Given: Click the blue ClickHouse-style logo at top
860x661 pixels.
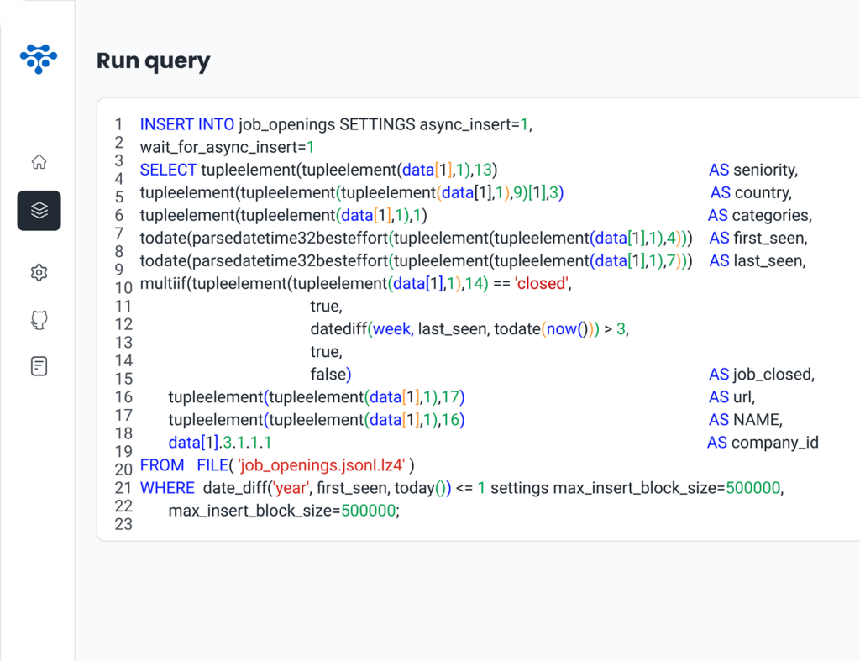Looking at the screenshot, I should click(x=38, y=59).
